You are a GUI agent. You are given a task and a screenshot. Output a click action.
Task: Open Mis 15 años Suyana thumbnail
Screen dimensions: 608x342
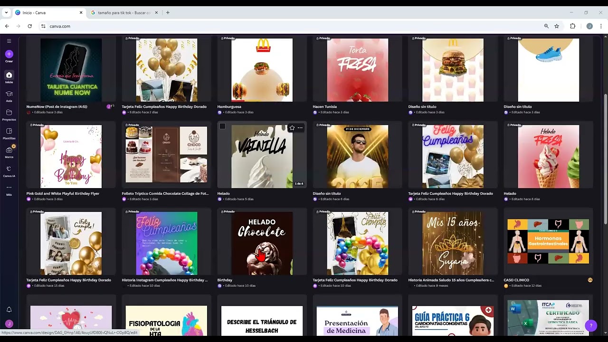[453, 243]
